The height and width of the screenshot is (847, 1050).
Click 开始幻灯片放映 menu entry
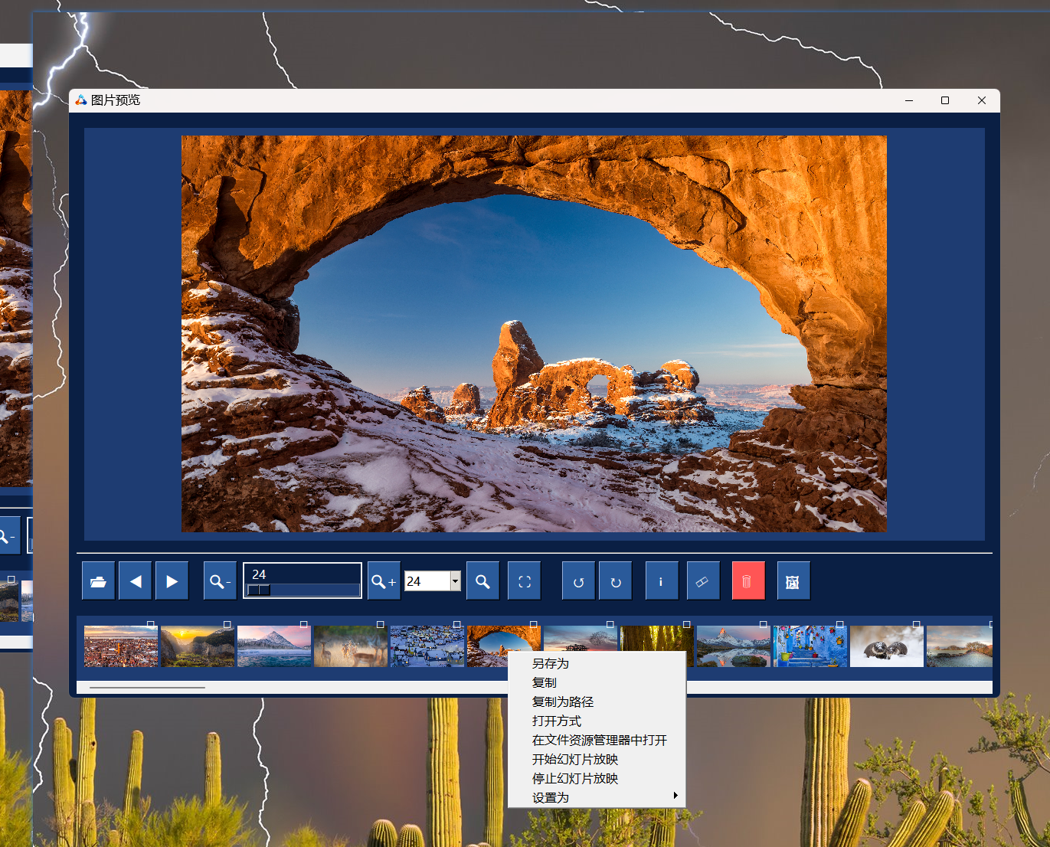coord(575,760)
